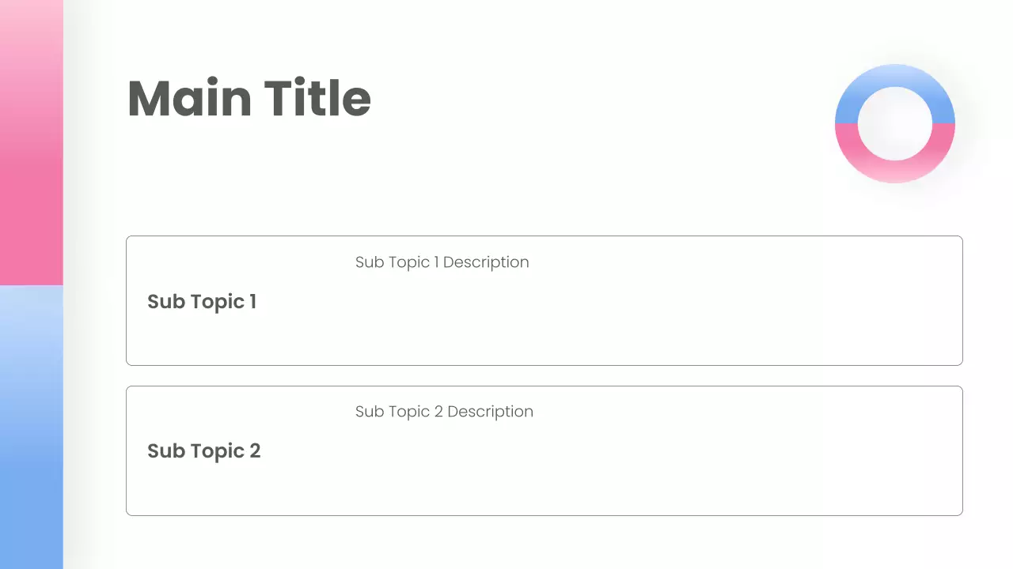Pick the pink gradient sidebar strip
The width and height of the screenshot is (1013, 569).
click(31, 142)
